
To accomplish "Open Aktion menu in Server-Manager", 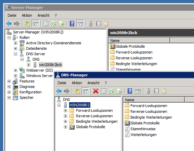I will [27, 15].
